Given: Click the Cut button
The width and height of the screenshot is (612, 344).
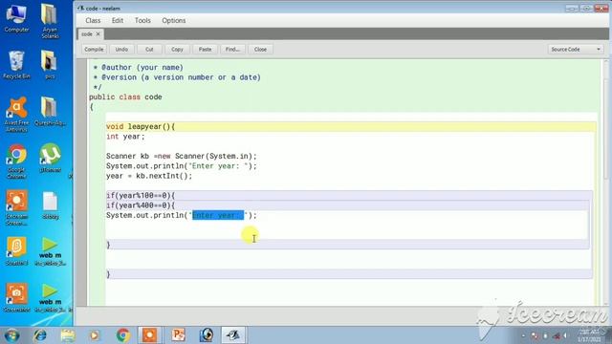Looking at the screenshot, I should 149,50.
